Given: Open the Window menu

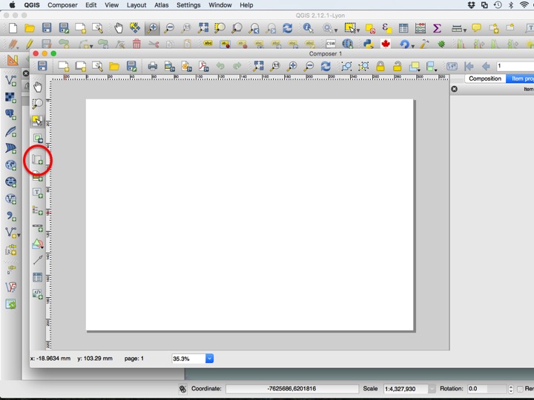Looking at the screenshot, I should pos(220,5).
